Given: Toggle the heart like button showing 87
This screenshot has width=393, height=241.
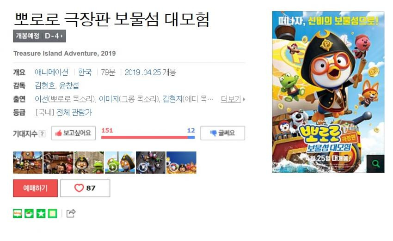Looking at the screenshot, I should (85, 188).
